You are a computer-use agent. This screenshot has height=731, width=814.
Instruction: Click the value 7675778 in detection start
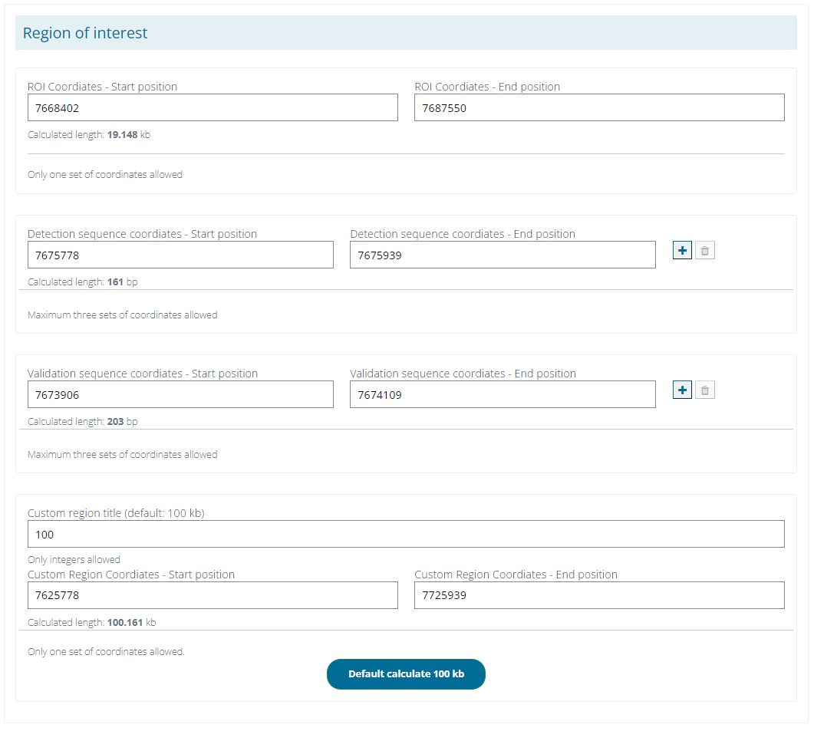(x=54, y=255)
